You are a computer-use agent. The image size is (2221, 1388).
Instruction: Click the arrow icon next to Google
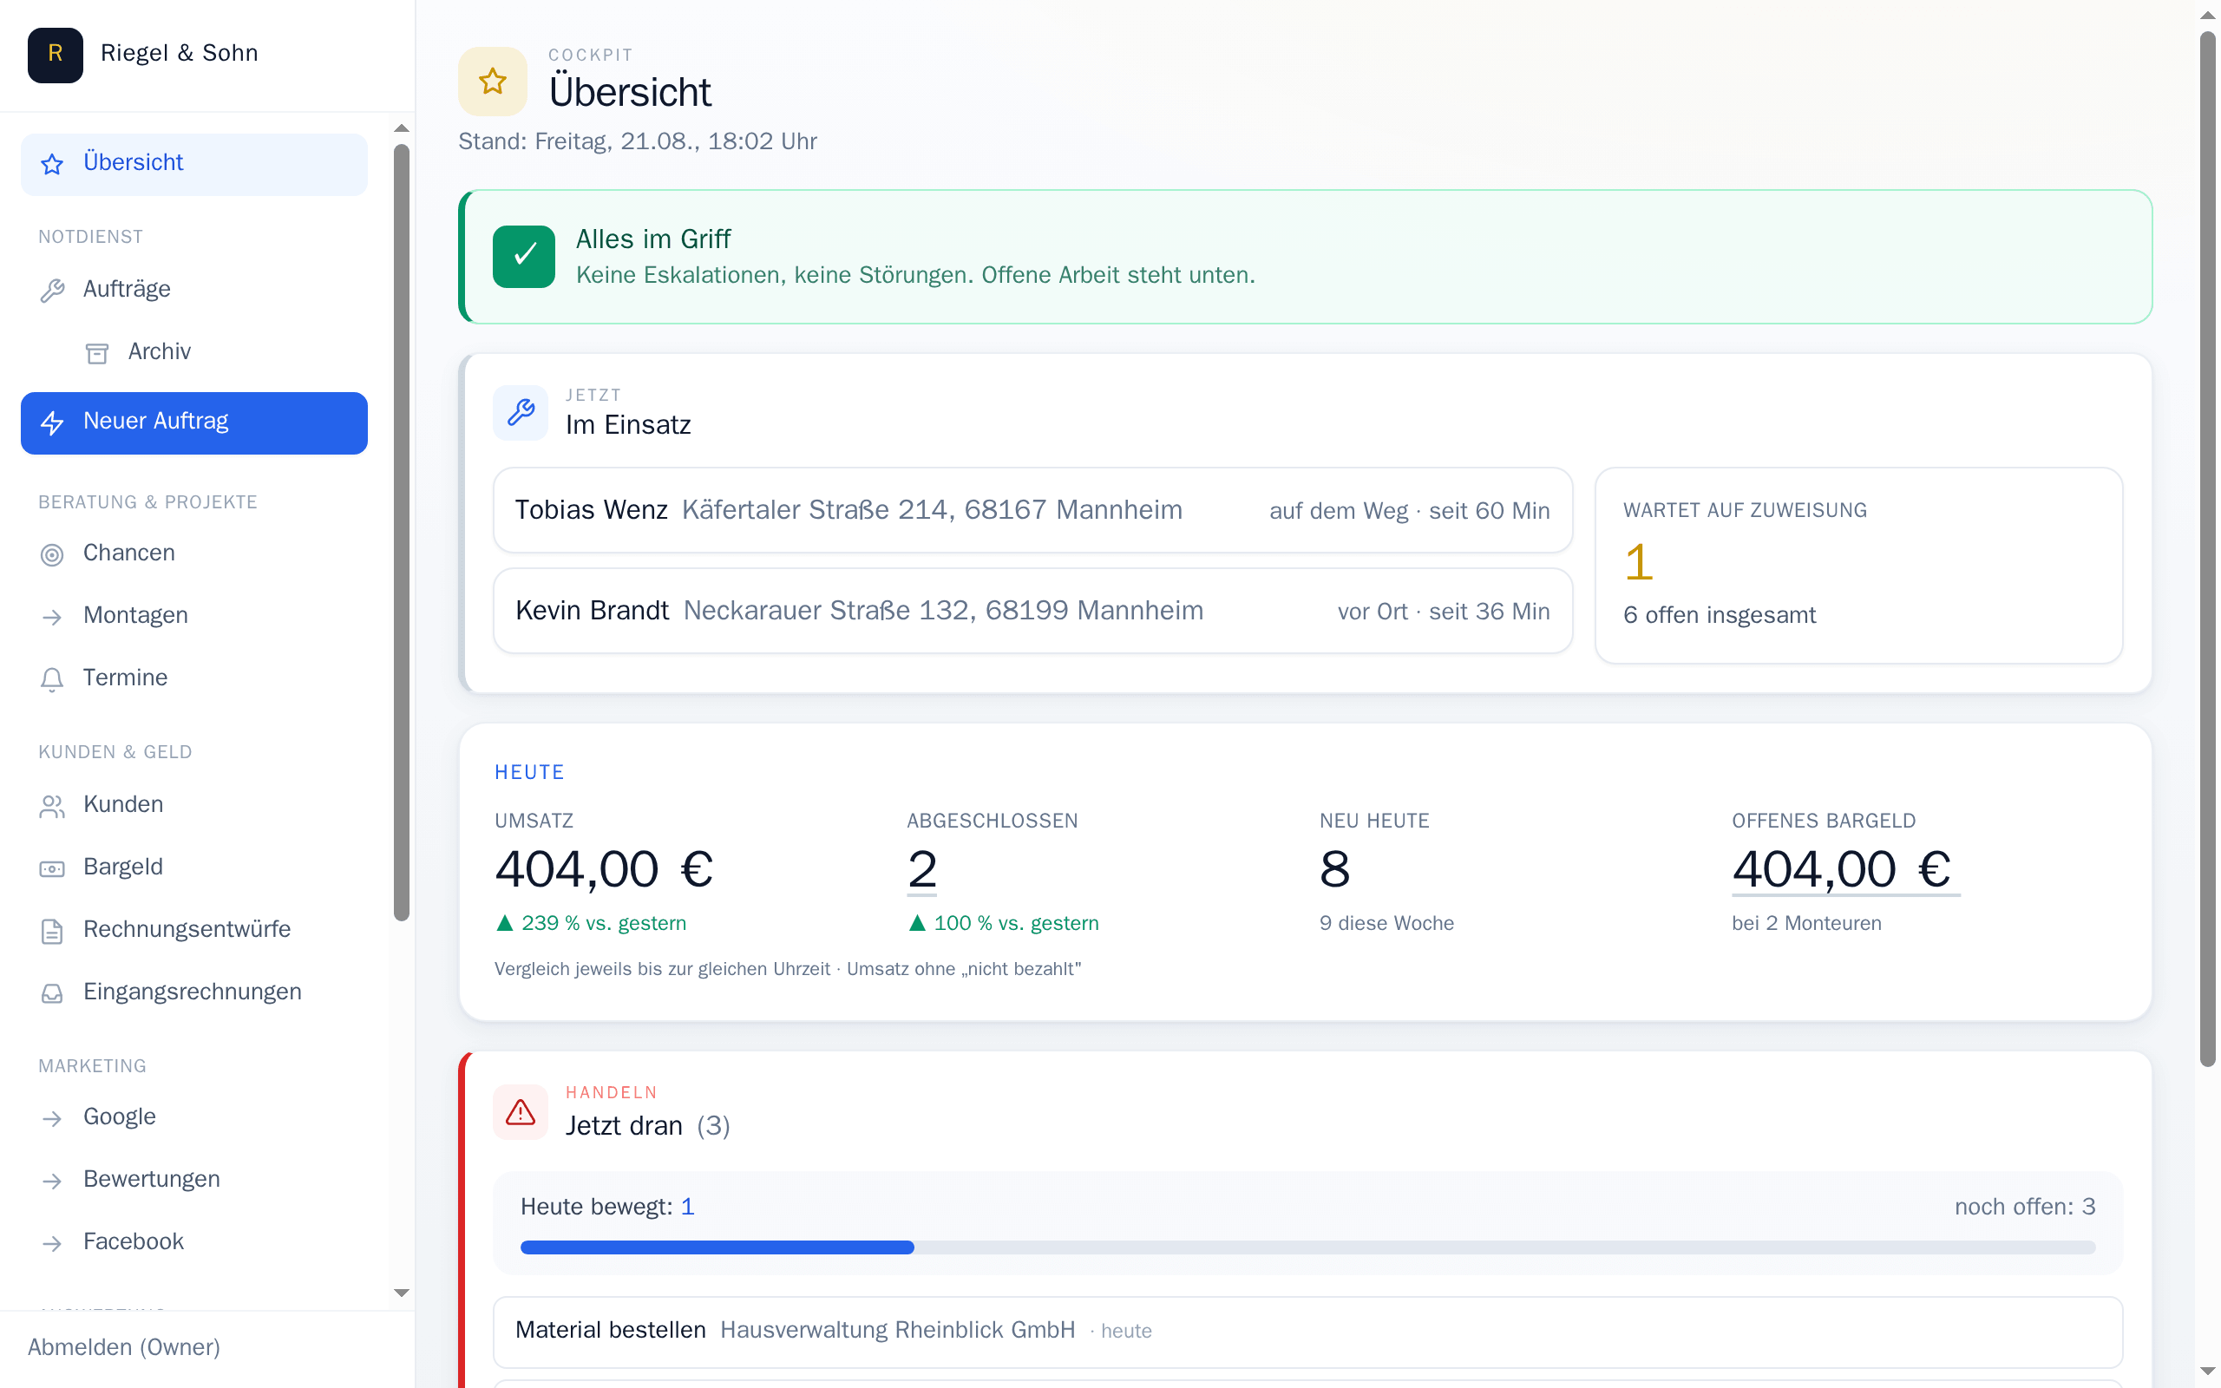52,1117
